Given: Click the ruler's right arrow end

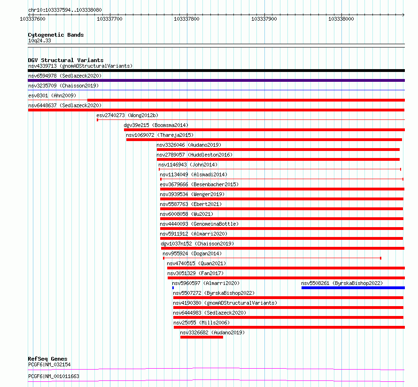Looking at the screenshot, I should coord(403,15).
